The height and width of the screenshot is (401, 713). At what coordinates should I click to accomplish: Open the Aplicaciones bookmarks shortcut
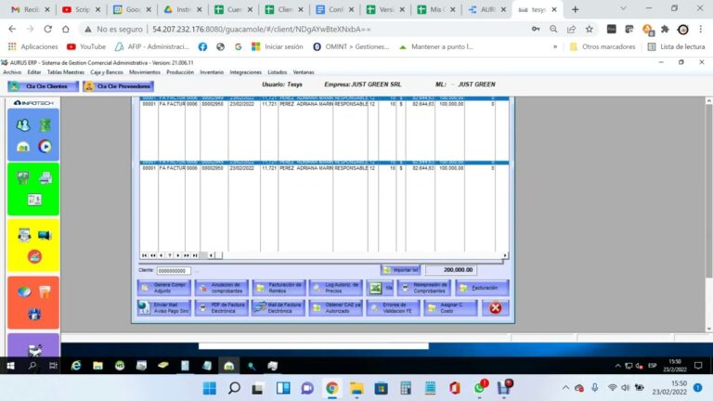point(33,46)
